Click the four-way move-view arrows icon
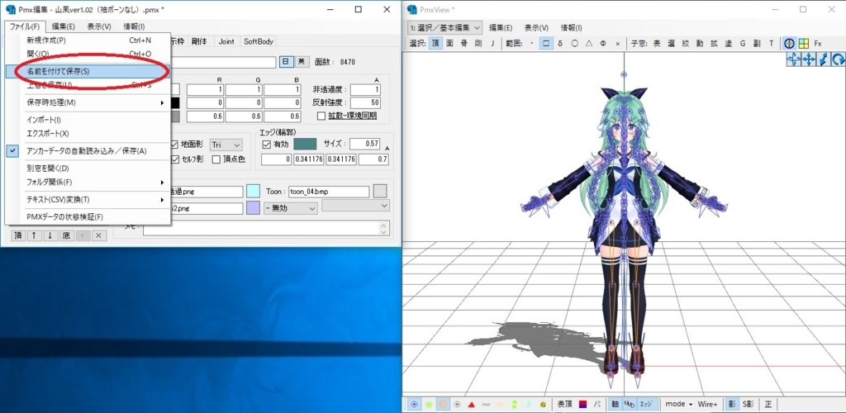The image size is (846, 413). (808, 59)
